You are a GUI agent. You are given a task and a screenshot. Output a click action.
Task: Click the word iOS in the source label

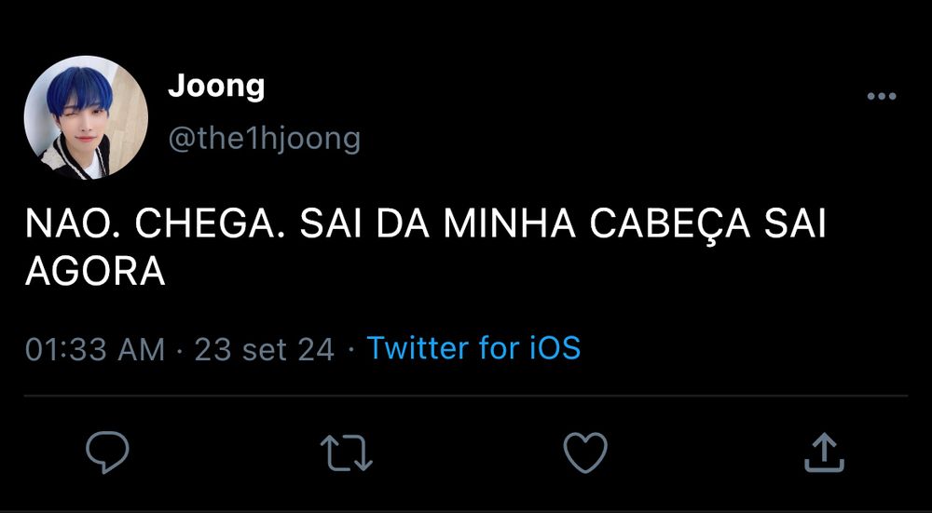[x=555, y=348]
